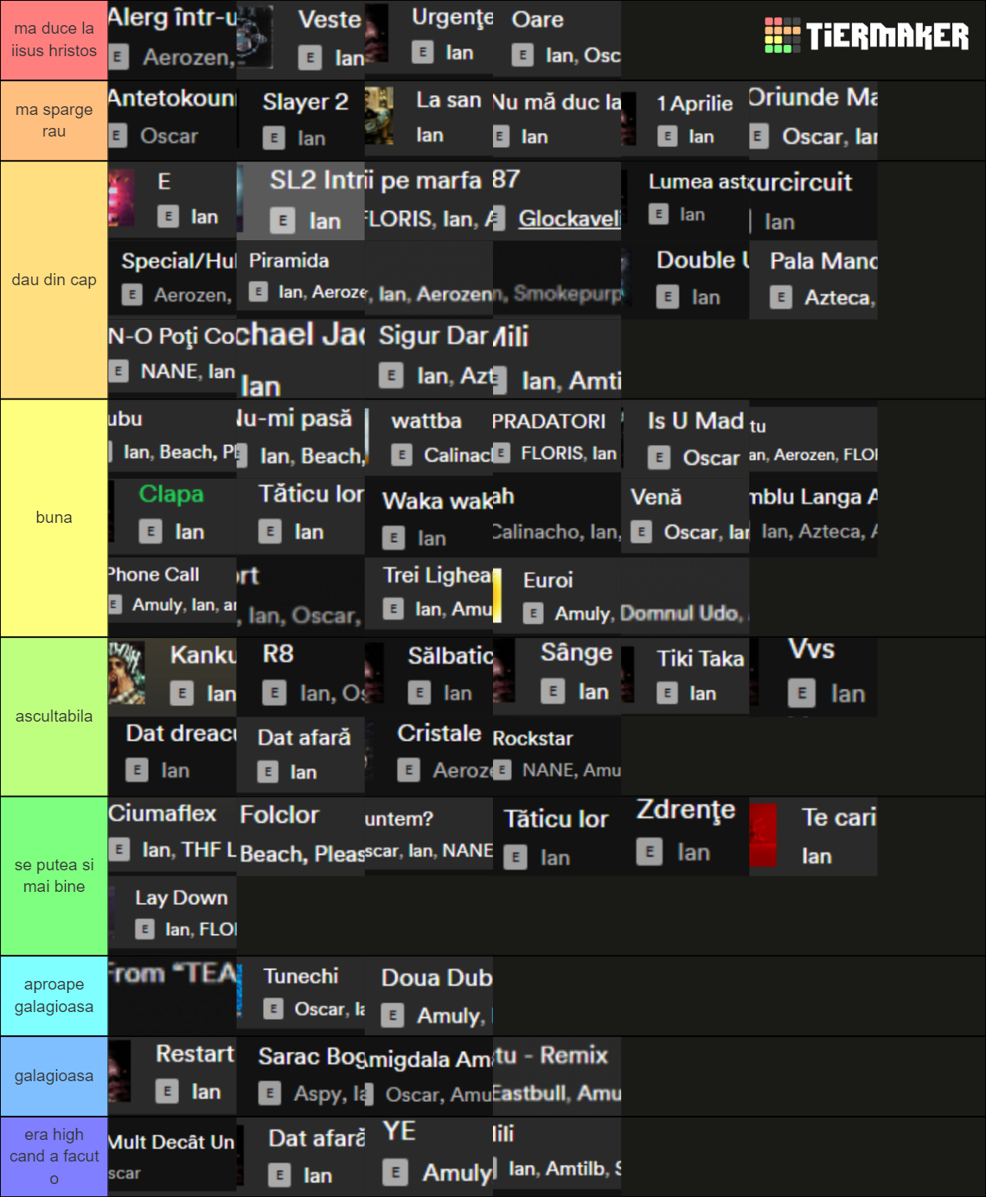Click the explicit E badge on the Zdrențe tile
The width and height of the screenshot is (986, 1197).
pos(650,852)
